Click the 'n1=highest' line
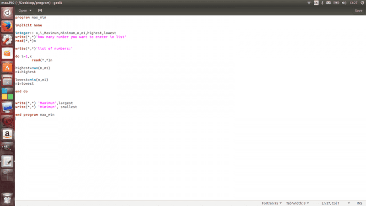366x206 pixels. tap(26, 72)
